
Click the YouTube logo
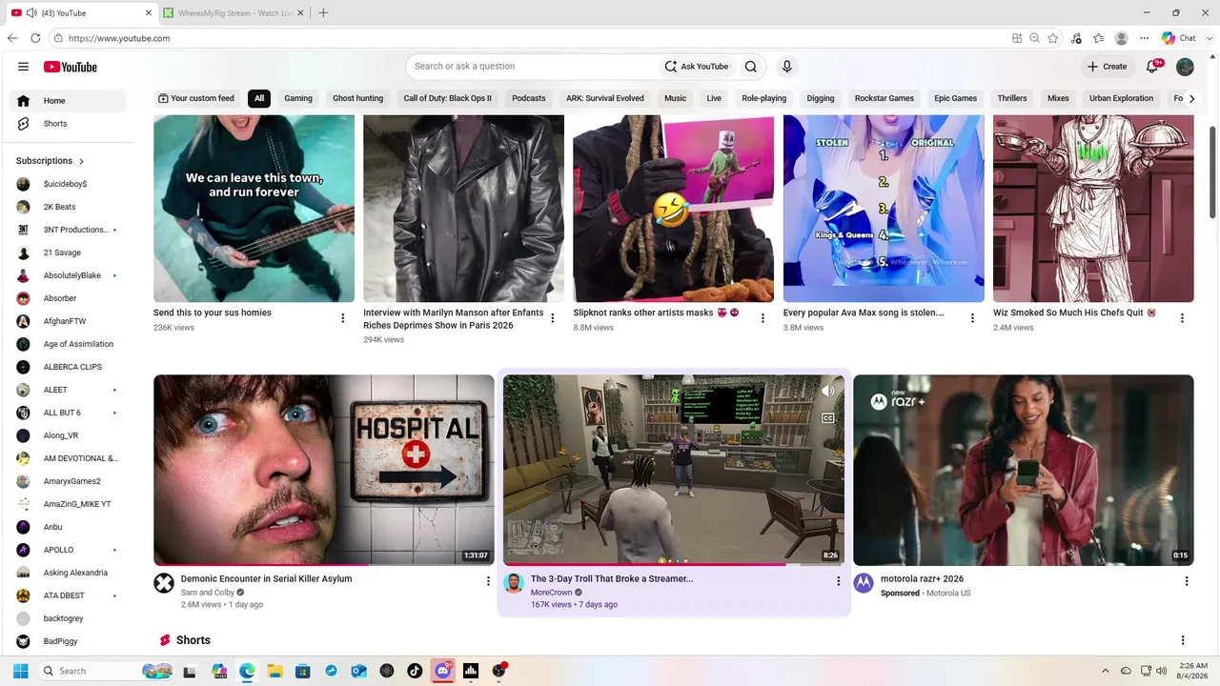pyautogui.click(x=71, y=67)
